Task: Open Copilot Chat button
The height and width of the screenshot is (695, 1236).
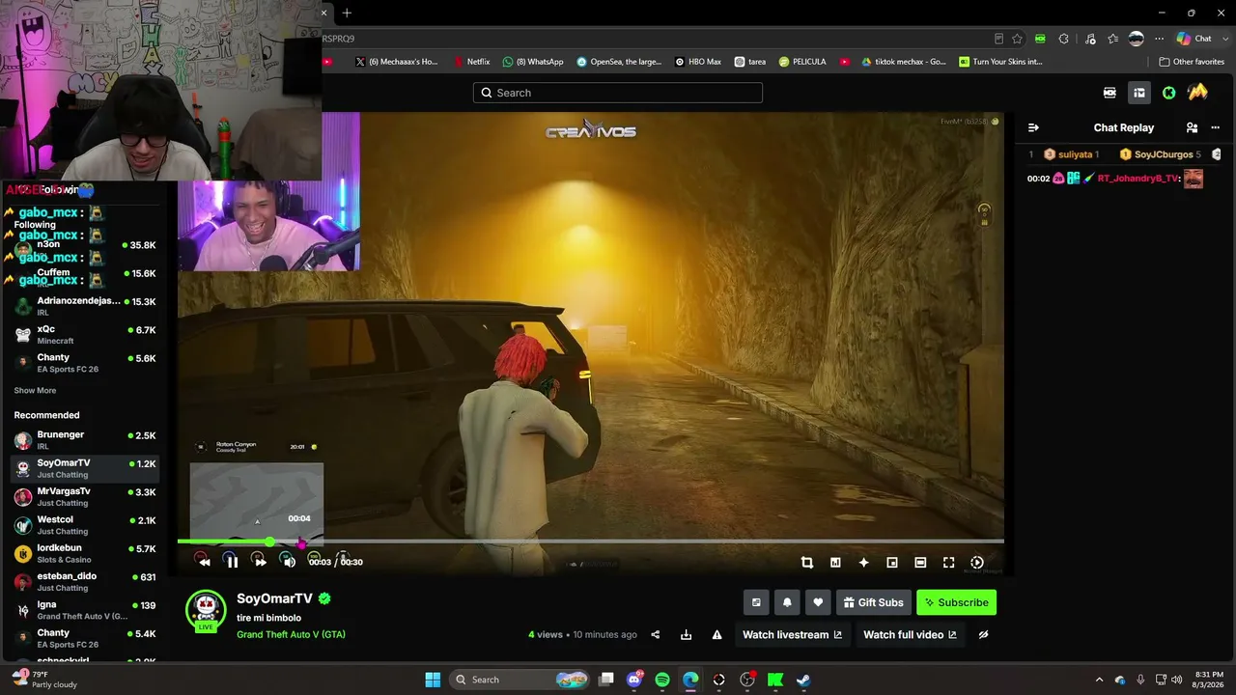Action: (x=1194, y=39)
